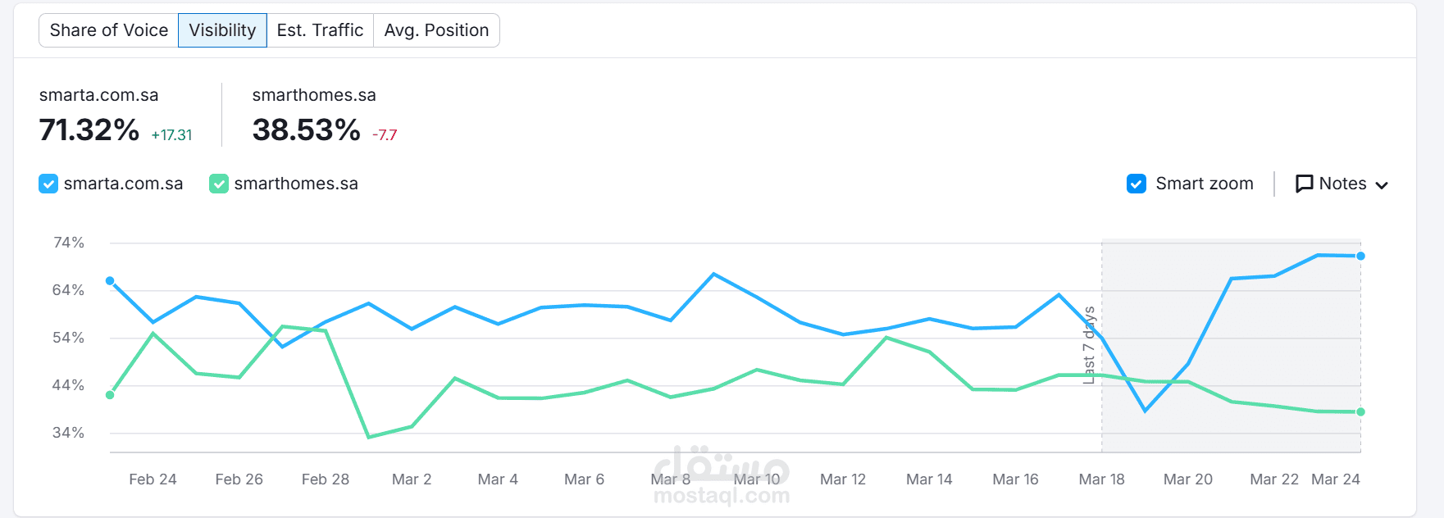Click the Notes speech bubble icon
Screen dimensions: 1444x518
(1304, 184)
